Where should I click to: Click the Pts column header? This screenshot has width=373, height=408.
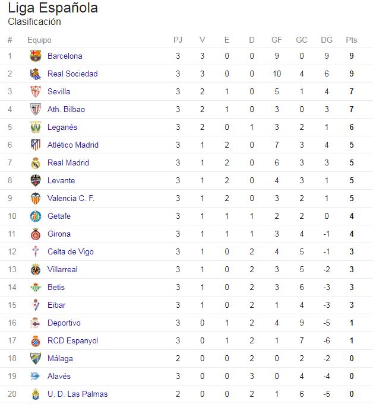click(x=352, y=40)
